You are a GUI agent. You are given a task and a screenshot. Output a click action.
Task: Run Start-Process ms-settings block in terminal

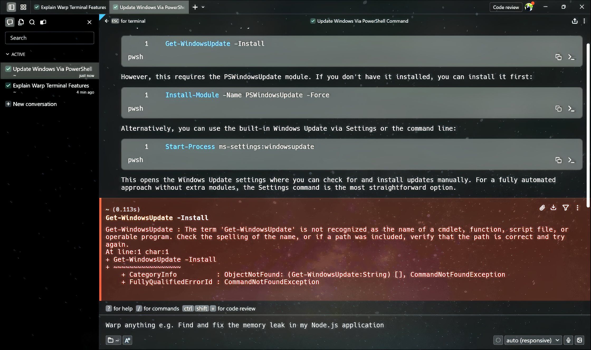[x=571, y=160]
